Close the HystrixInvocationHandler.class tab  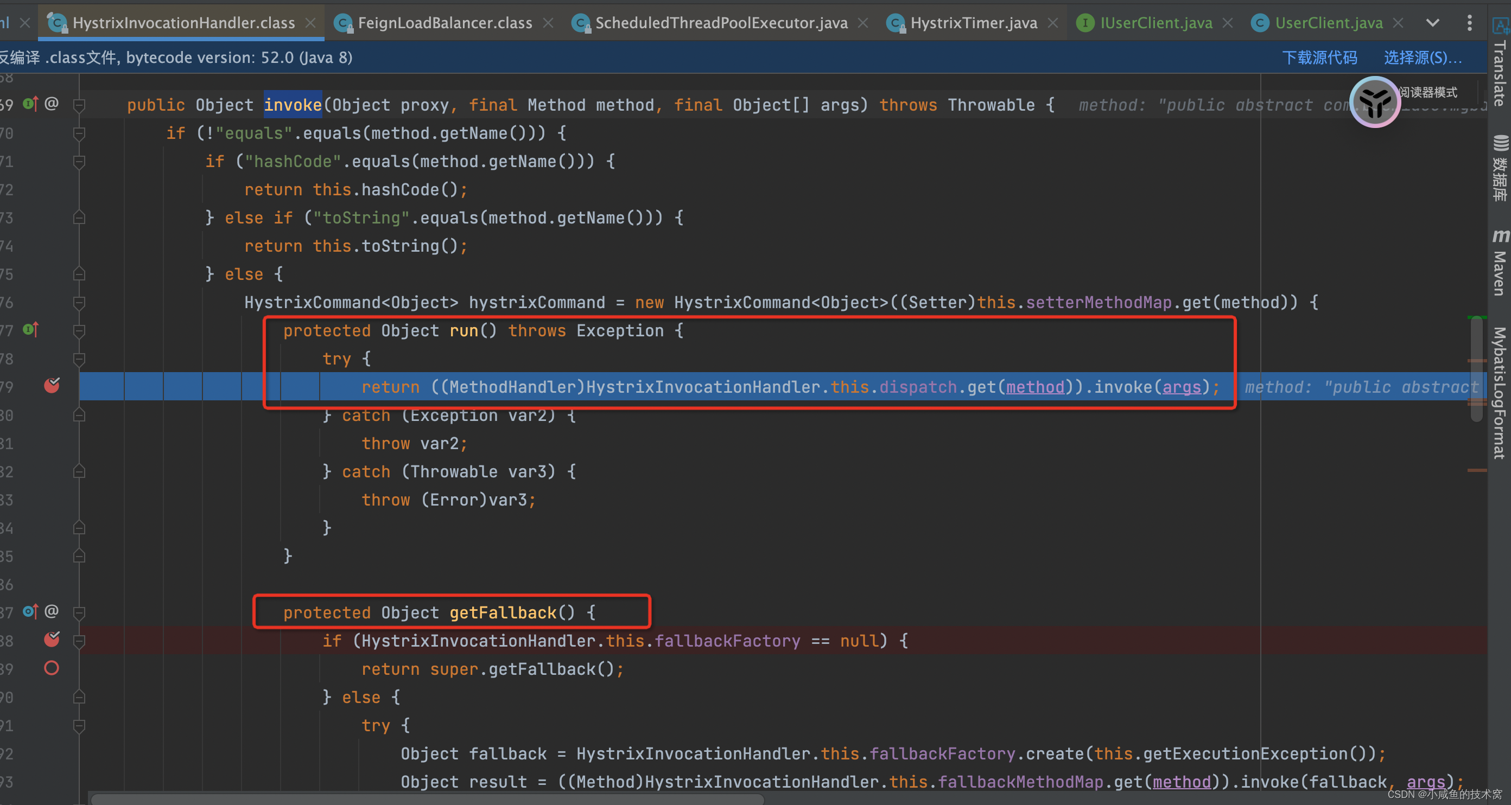(x=311, y=23)
